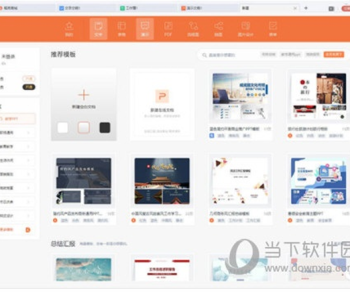Open the Japan travel template thumbnail

[318, 96]
